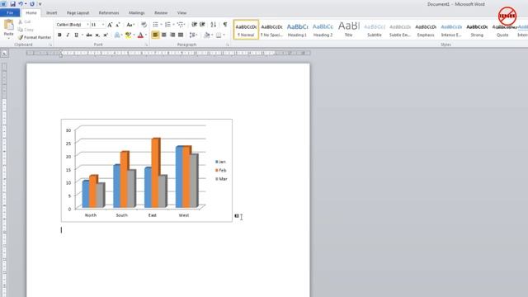The image size is (528, 297).
Task: Apply the Emphasis style
Action: coord(426,30)
